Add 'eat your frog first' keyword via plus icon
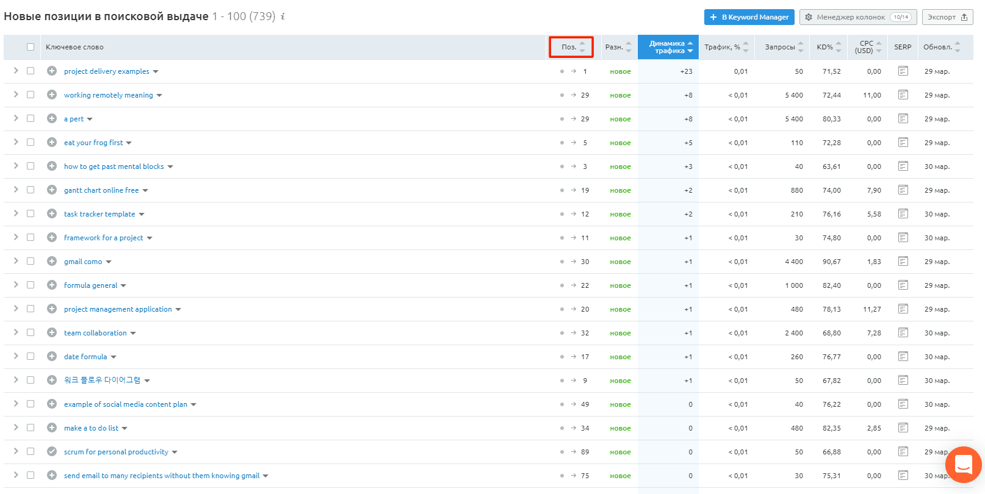The image size is (985, 494). pyautogui.click(x=52, y=143)
